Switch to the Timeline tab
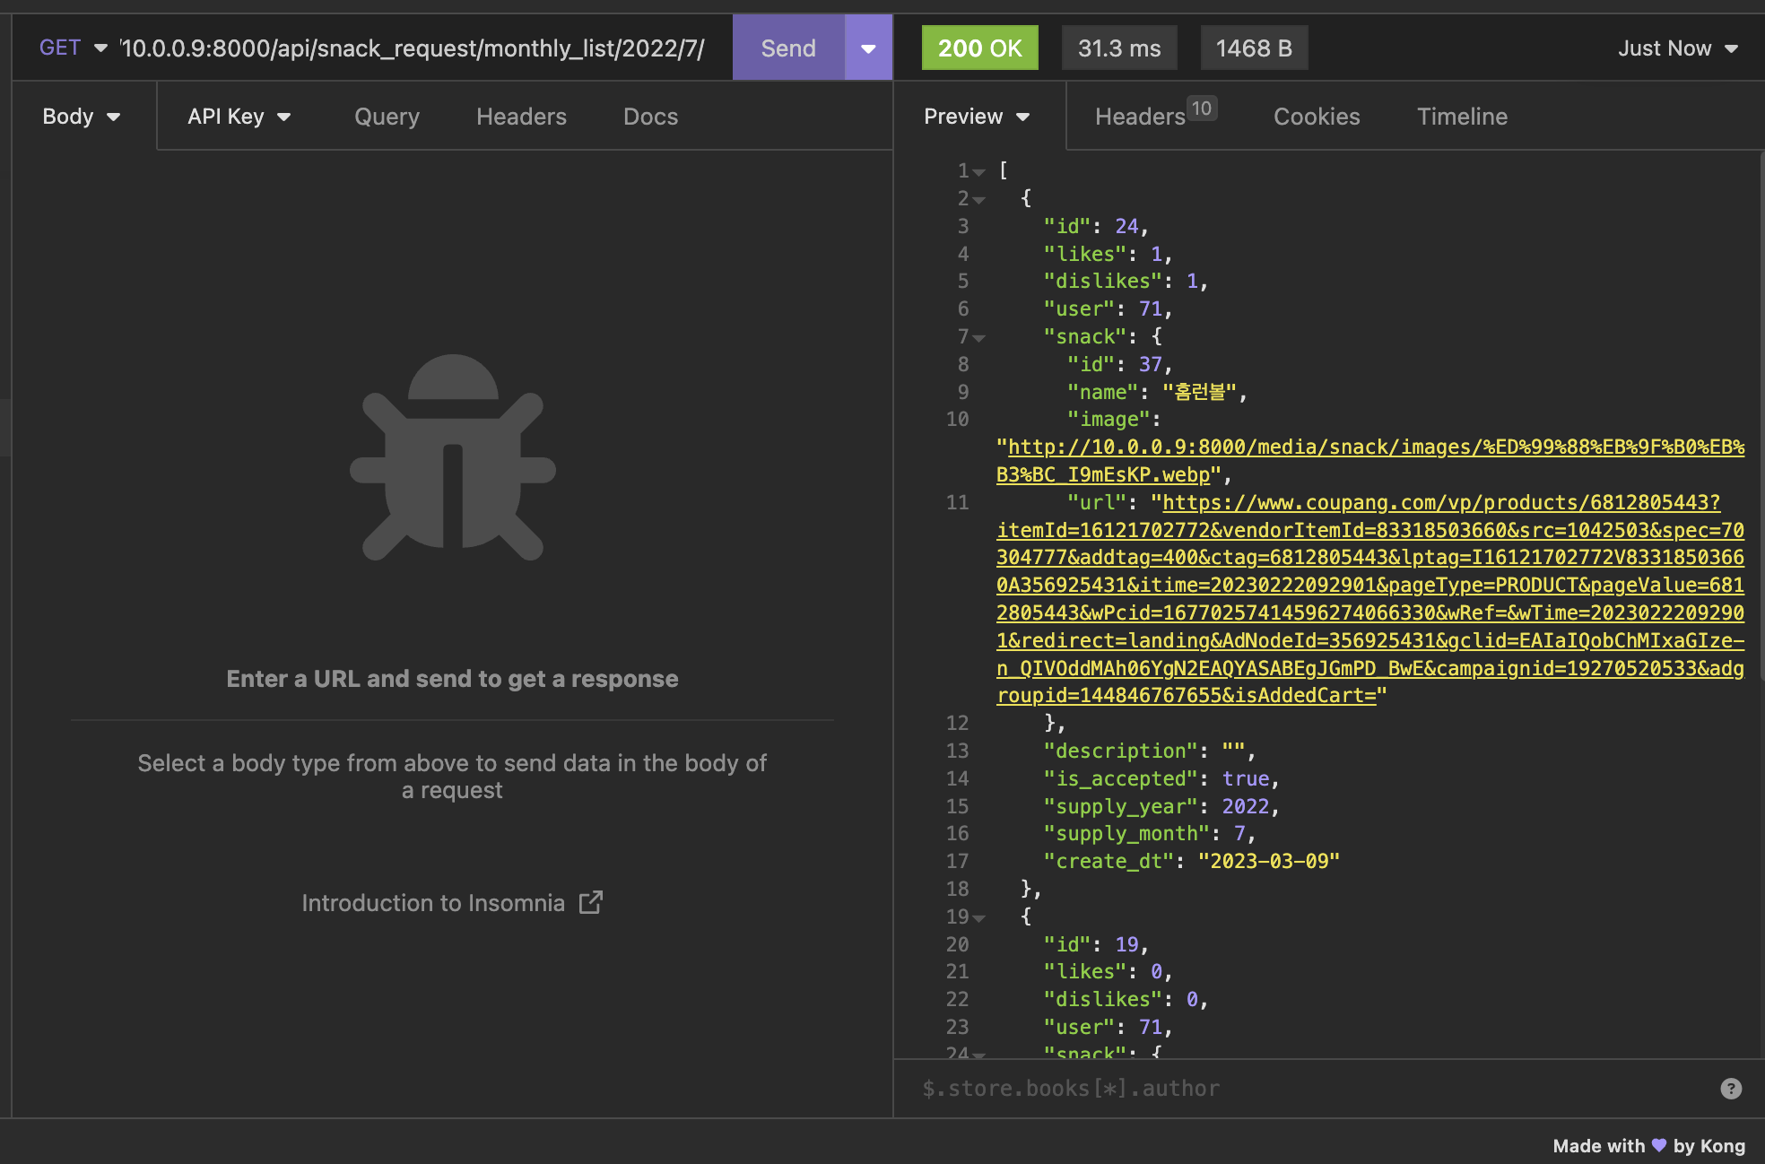The height and width of the screenshot is (1164, 1765). 1462,117
